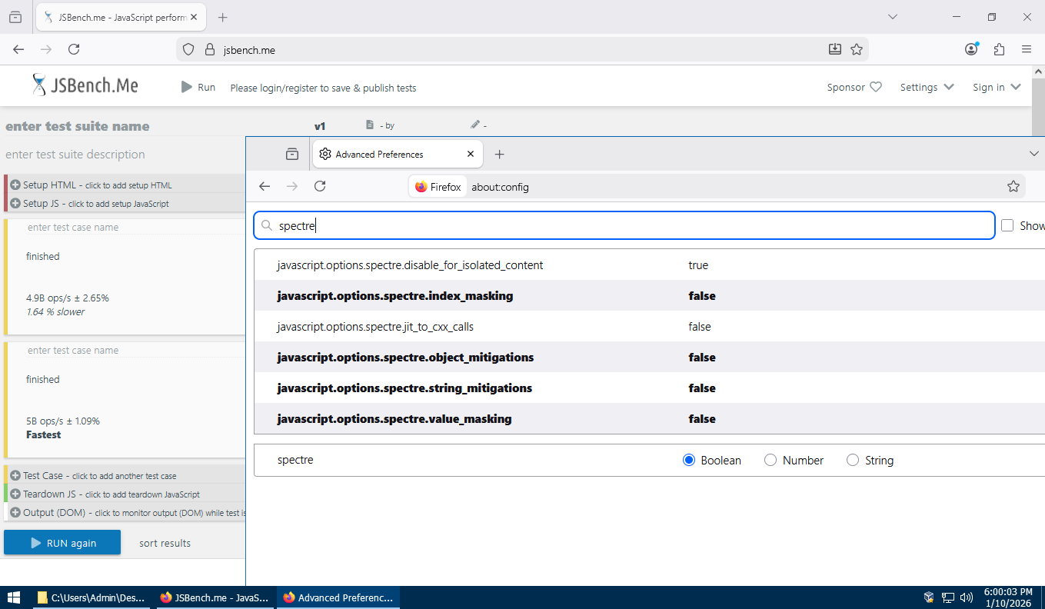This screenshot has width=1045, height=609.
Task: Click the sort results link
Action: pos(165,543)
